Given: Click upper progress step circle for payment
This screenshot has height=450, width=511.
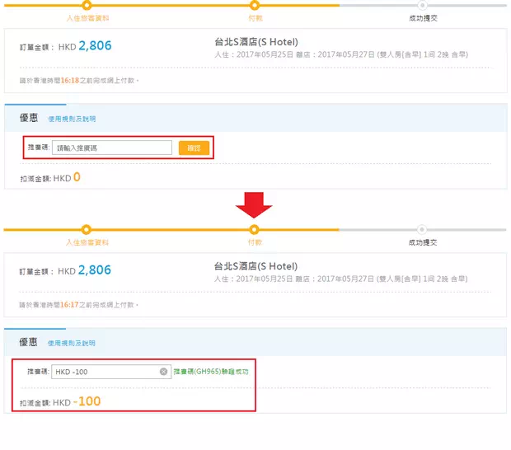Looking at the screenshot, I should click(x=255, y=5).
